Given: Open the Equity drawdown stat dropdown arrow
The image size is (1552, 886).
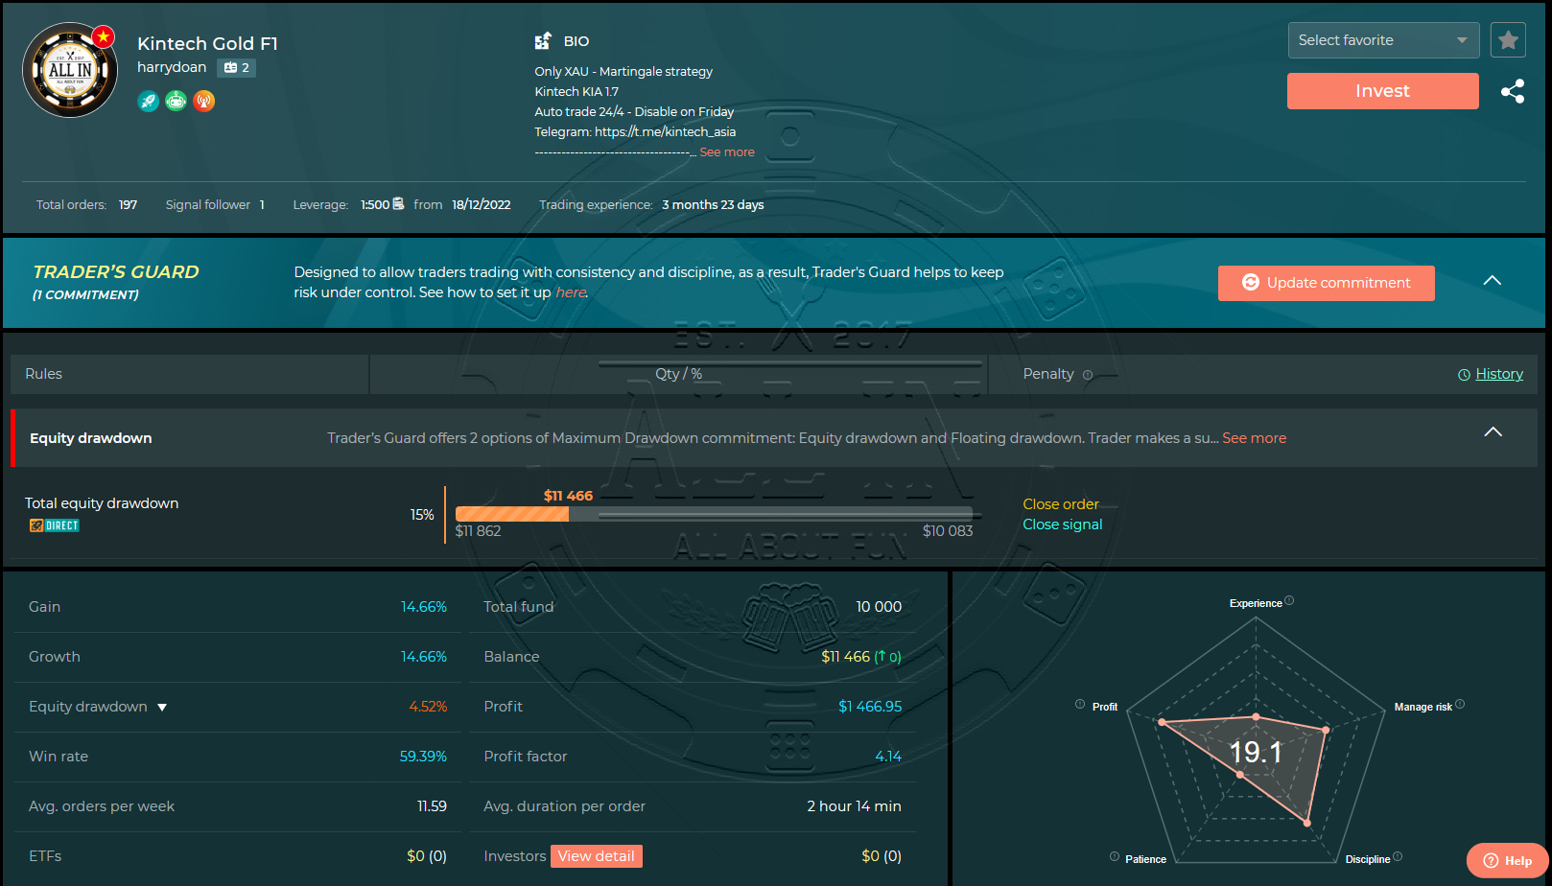Looking at the screenshot, I should coord(162,708).
